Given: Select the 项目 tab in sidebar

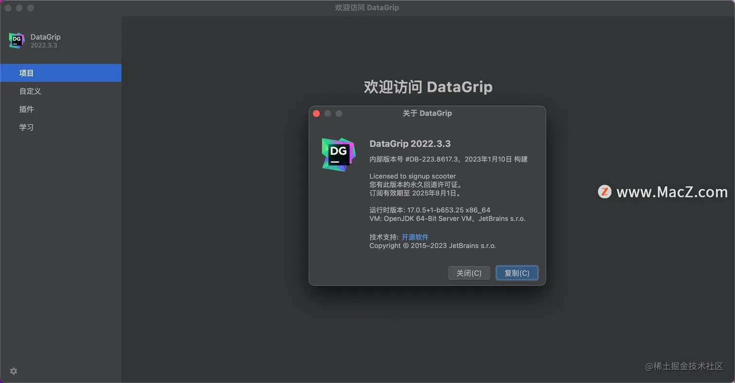Looking at the screenshot, I should [61, 73].
